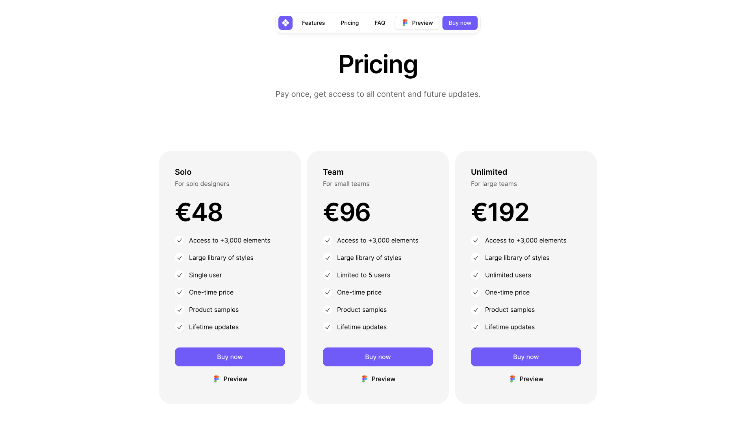
Task: Open Preview link under Team plan
Action: (x=378, y=379)
